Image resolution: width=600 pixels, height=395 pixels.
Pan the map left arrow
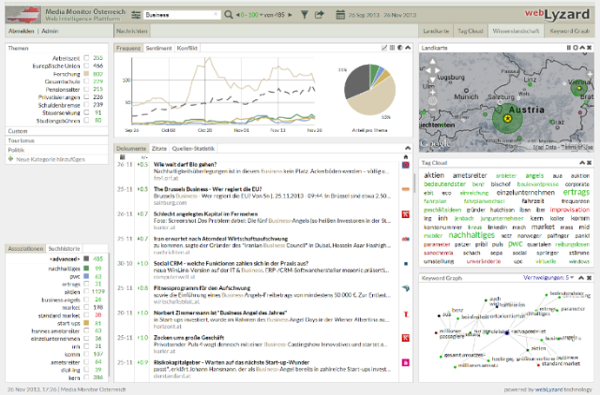pyautogui.click(x=427, y=70)
